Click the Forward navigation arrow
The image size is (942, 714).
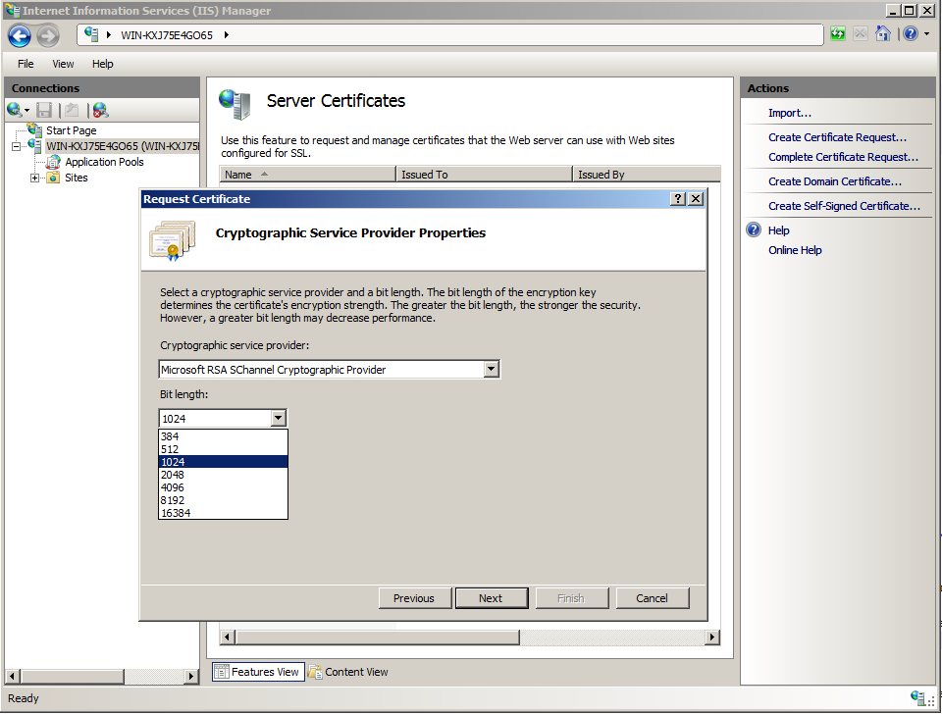(48, 36)
